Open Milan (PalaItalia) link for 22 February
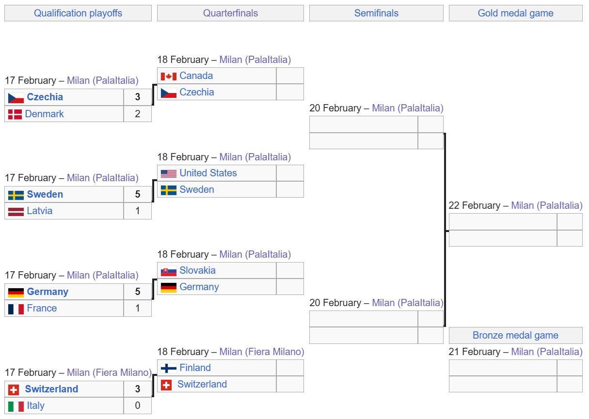Image resolution: width=589 pixels, height=419 pixels. click(546, 205)
